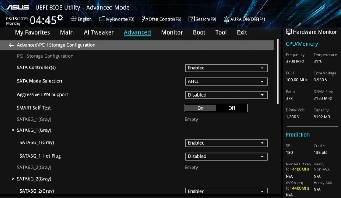Viewport: 341px width, 198px height.
Task: Click the Qfan Control fan icon
Action: tap(144, 19)
